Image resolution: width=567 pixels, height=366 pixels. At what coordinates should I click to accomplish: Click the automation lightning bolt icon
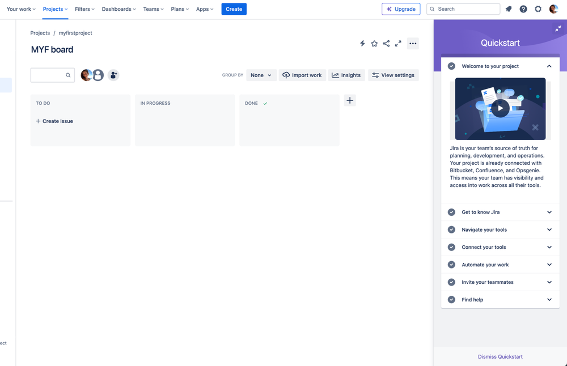coord(362,44)
